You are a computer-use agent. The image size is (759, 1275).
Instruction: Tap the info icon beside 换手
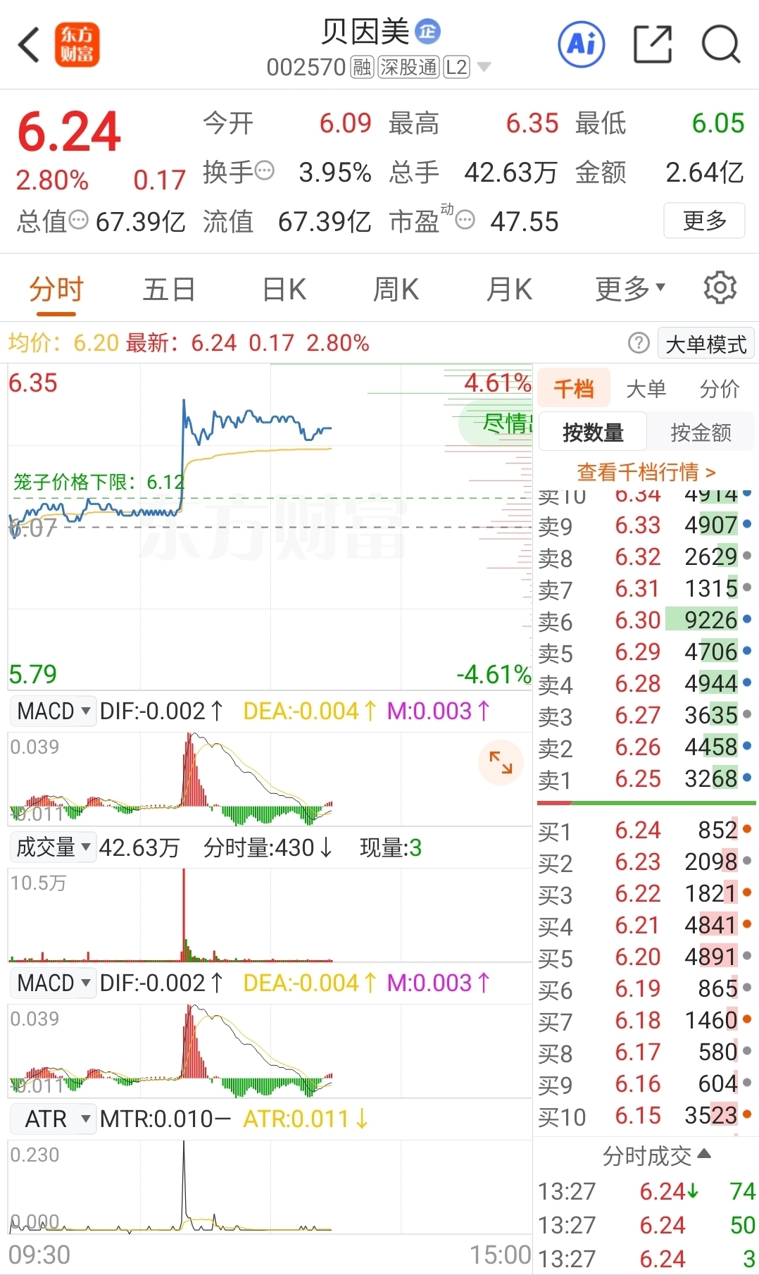[x=264, y=170]
